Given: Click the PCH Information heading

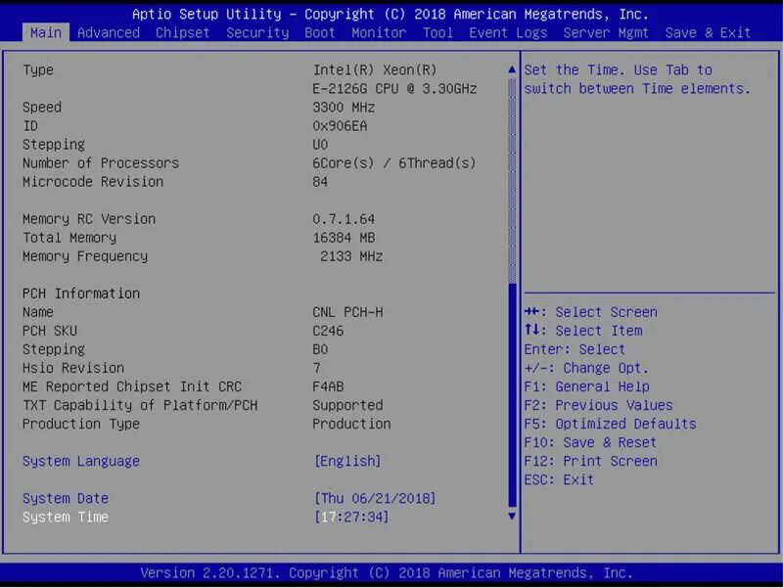Looking at the screenshot, I should point(81,294).
